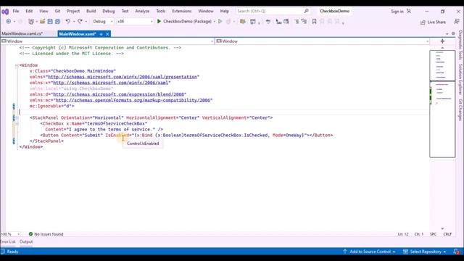Click the gear icon at tab strip end
The image size is (464, 261).
click(453, 34)
